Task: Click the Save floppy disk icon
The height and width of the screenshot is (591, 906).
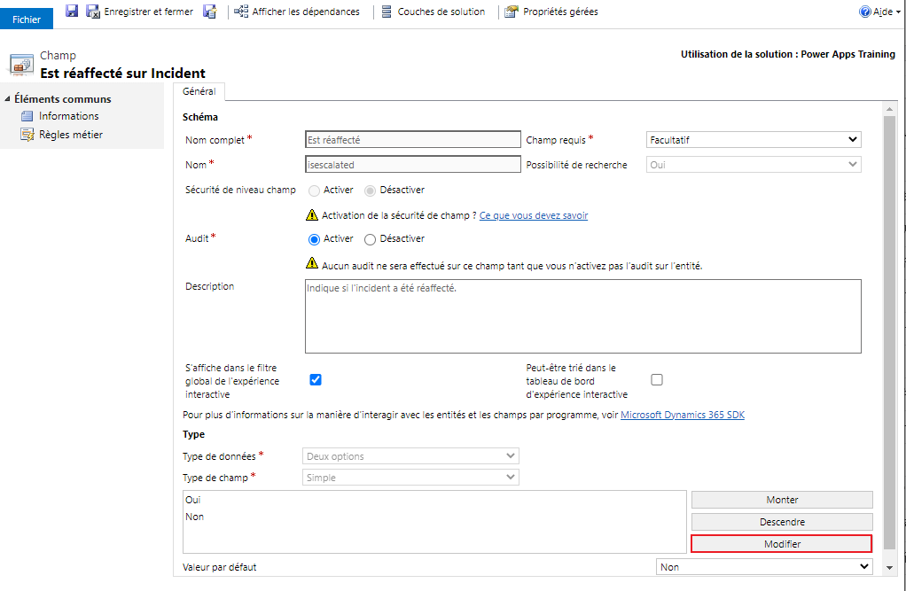Action: [x=72, y=11]
